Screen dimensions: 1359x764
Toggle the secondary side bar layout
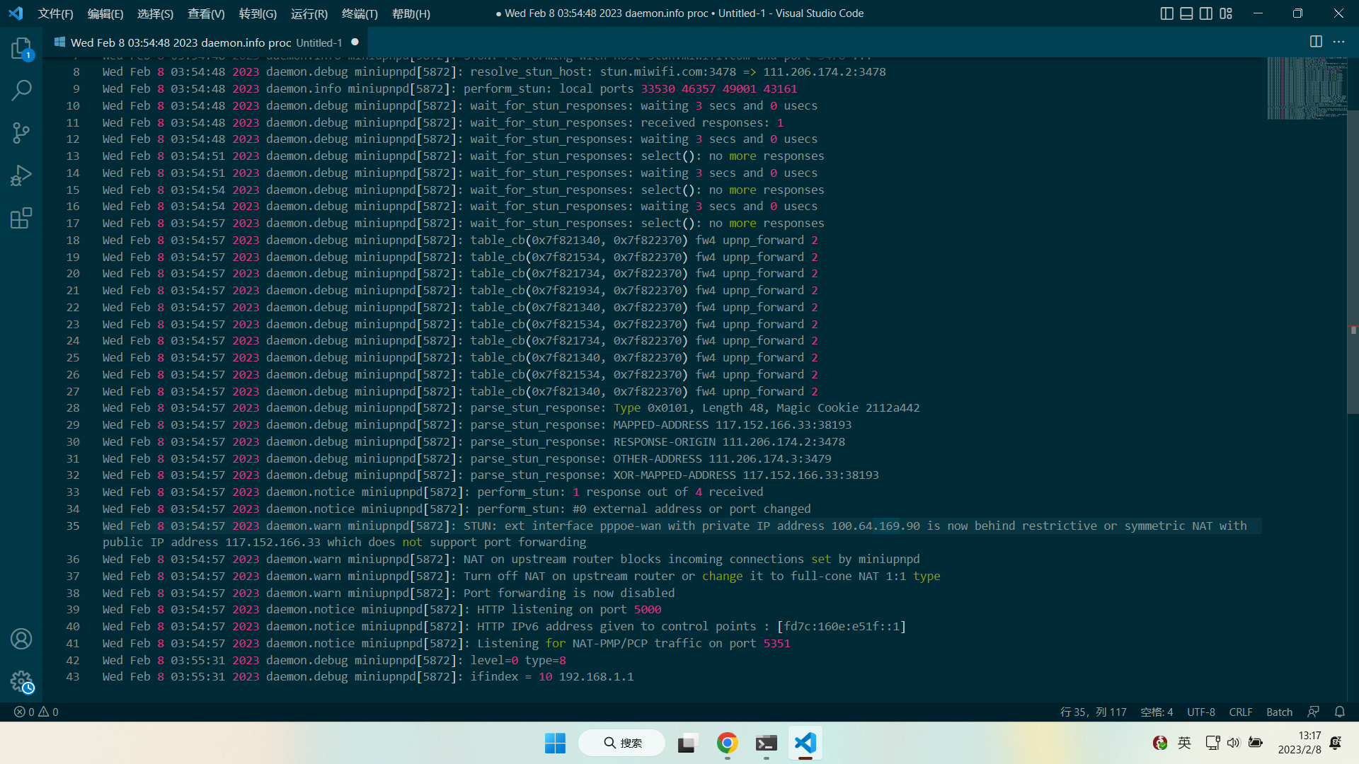[1206, 13]
